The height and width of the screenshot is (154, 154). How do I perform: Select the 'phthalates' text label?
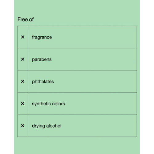pyautogui.click(x=43, y=82)
